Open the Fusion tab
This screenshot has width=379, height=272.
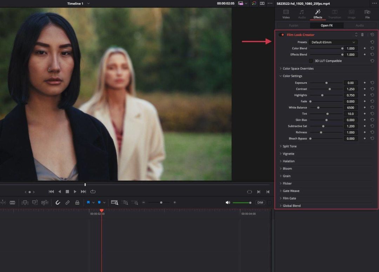pyautogui.click(x=293, y=25)
